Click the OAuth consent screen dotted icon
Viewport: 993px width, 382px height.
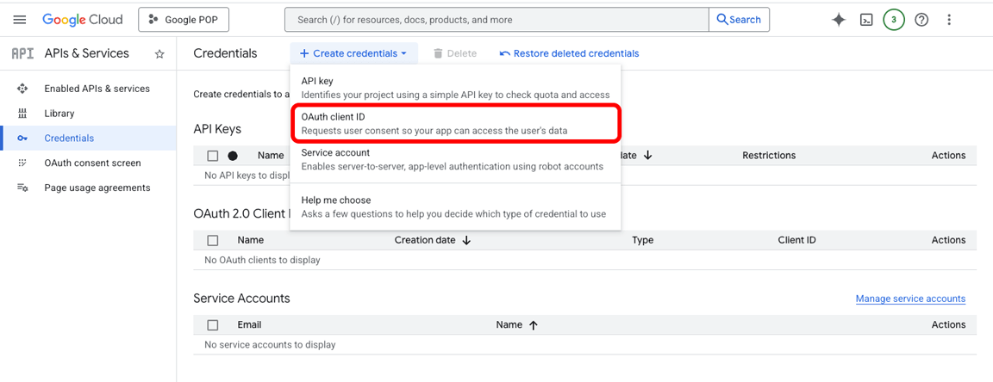coord(22,163)
